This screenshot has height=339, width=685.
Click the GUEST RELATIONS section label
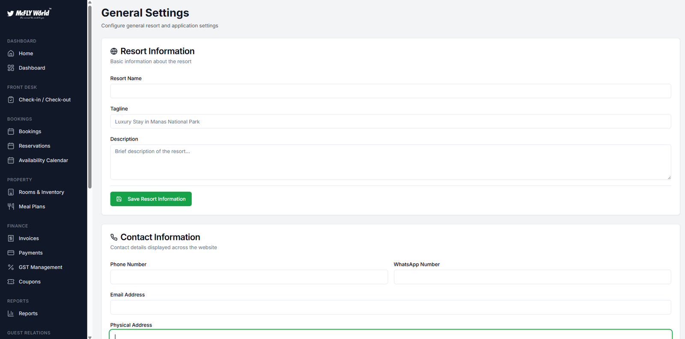(29, 333)
